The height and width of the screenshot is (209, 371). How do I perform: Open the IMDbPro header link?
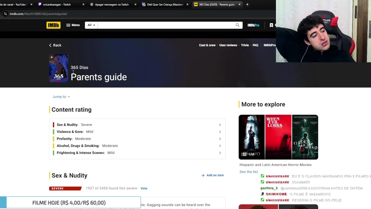[253, 25]
